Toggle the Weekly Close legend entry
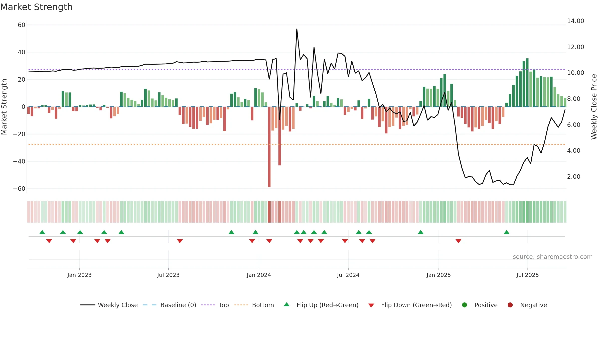This screenshot has width=601, height=338. [109, 305]
